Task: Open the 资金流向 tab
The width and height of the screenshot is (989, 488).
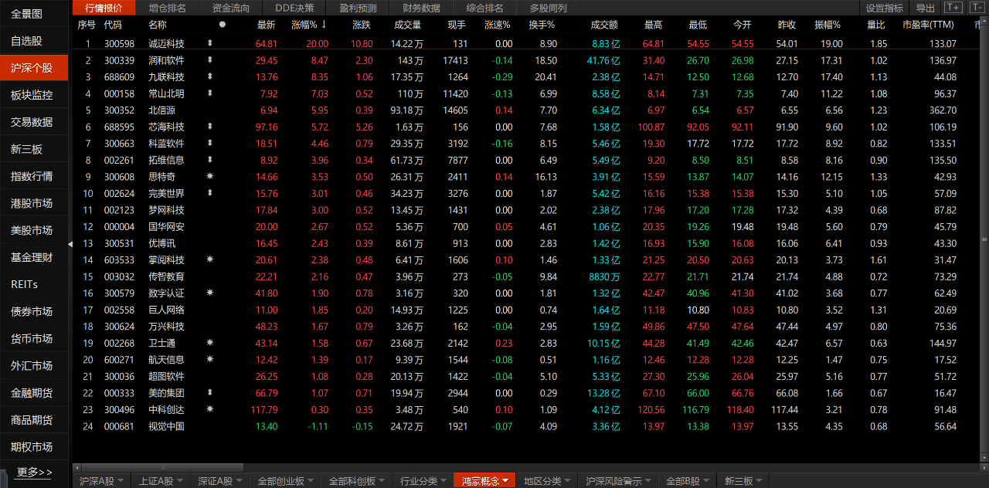Action: point(231,8)
